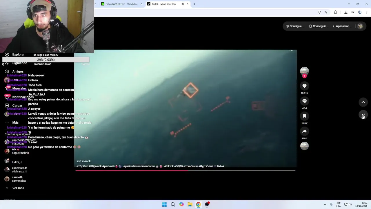Click the Conseguir... app button
Viewport: 371px width, 209px height.
[319, 26]
